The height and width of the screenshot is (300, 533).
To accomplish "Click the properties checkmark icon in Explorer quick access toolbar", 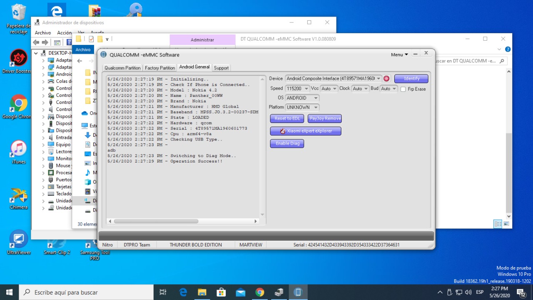I will point(91,39).
